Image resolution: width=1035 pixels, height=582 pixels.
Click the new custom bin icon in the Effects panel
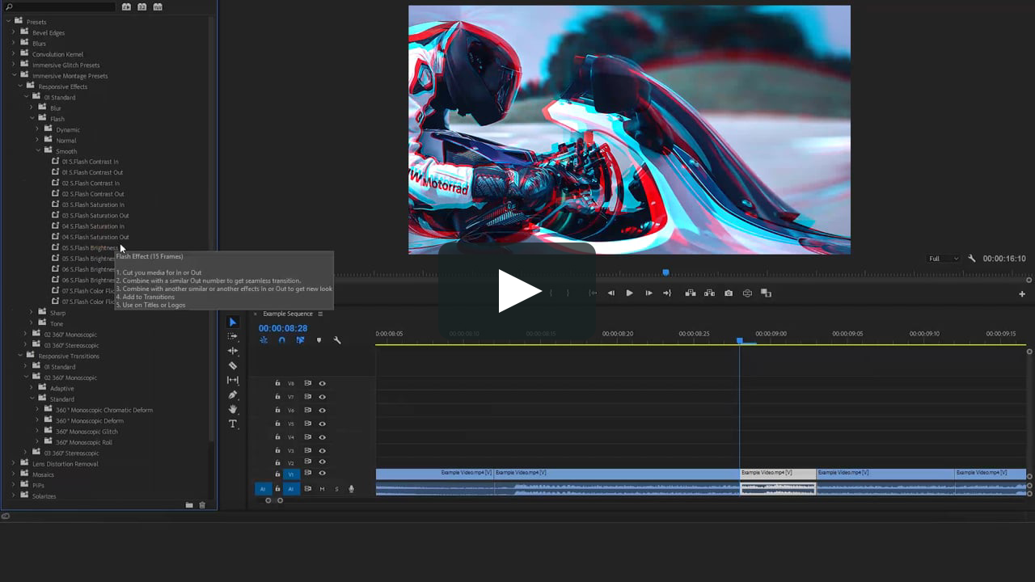[x=189, y=505]
